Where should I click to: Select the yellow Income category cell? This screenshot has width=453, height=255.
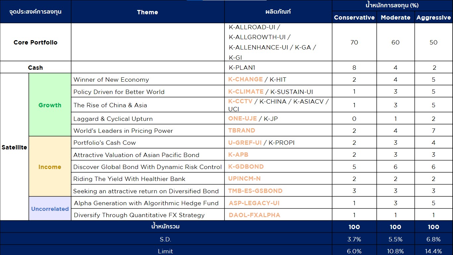click(x=50, y=167)
